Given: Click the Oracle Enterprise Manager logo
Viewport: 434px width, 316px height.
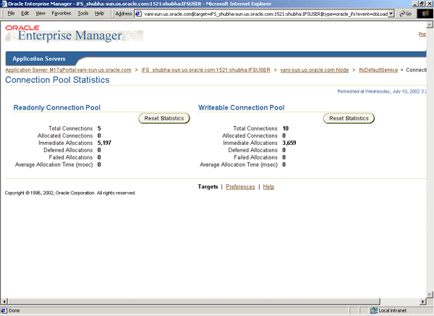Looking at the screenshot, I should click(75, 33).
